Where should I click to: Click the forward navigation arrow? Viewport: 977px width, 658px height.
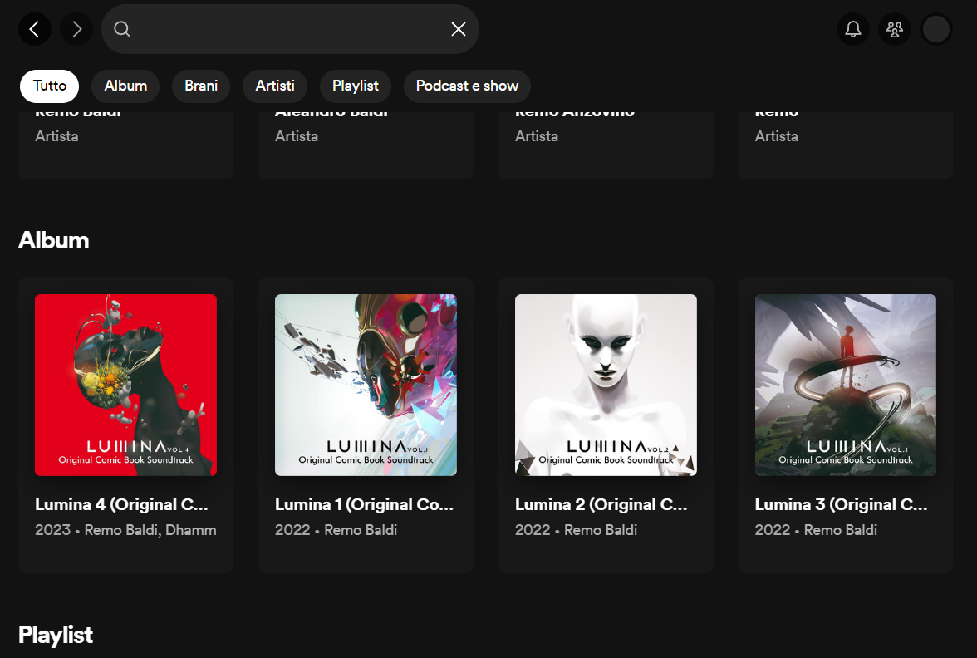click(76, 29)
